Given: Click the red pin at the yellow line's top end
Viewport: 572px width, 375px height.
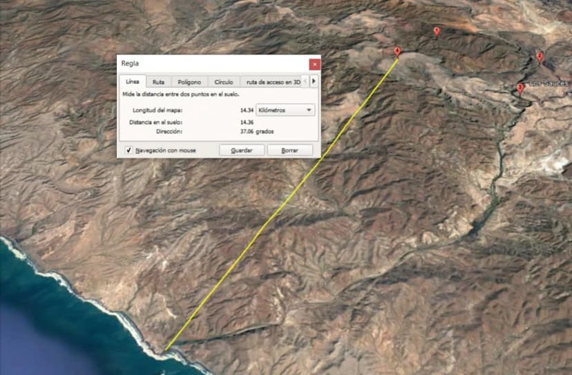Looking at the screenshot, I should pyautogui.click(x=397, y=52).
